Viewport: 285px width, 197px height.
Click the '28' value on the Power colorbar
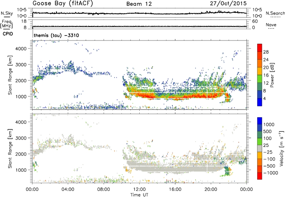point(266,52)
